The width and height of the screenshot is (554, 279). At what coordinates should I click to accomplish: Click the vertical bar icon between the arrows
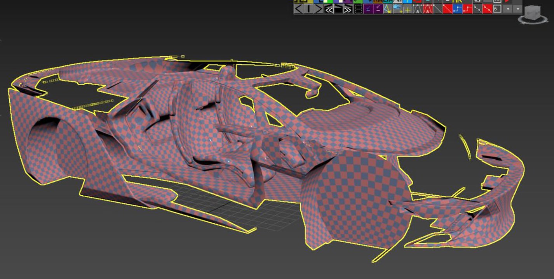308,9
